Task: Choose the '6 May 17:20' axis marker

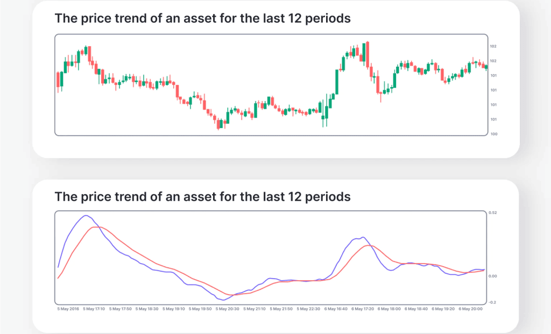Action: coord(362,309)
